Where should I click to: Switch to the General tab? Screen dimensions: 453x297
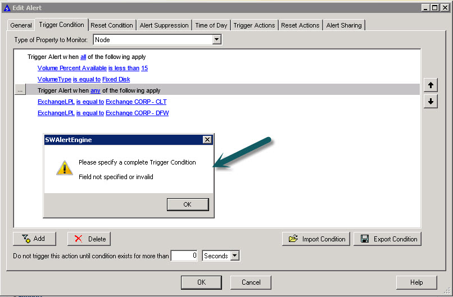(x=21, y=25)
